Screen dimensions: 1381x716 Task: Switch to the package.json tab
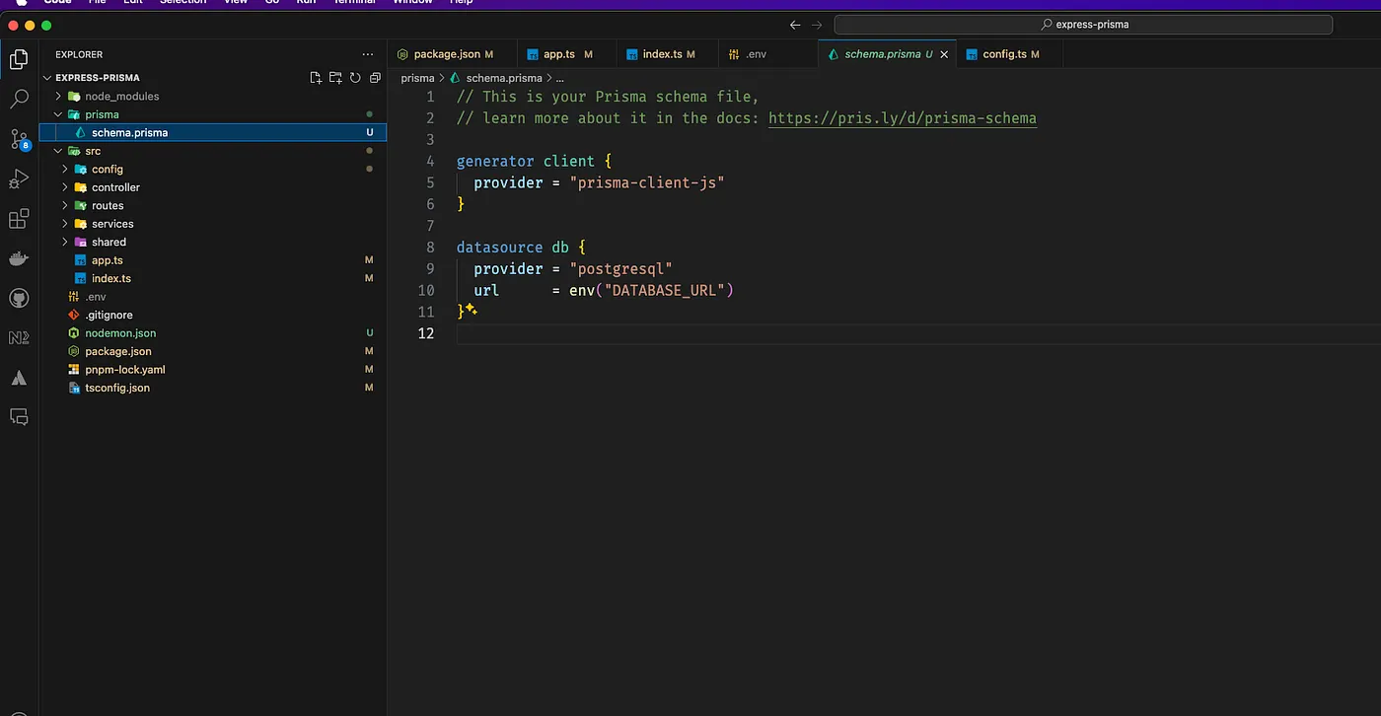[447, 54]
